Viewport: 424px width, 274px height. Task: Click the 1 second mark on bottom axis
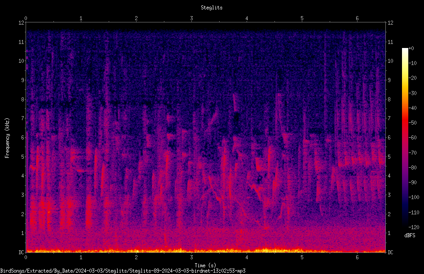[81, 257]
